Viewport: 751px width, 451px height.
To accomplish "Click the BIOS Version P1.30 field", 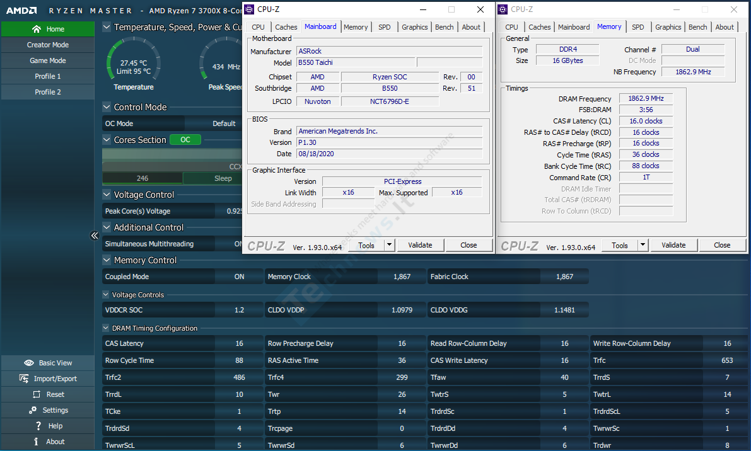I will tap(390, 142).
